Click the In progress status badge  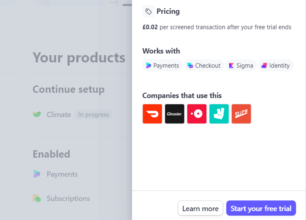[x=93, y=114]
